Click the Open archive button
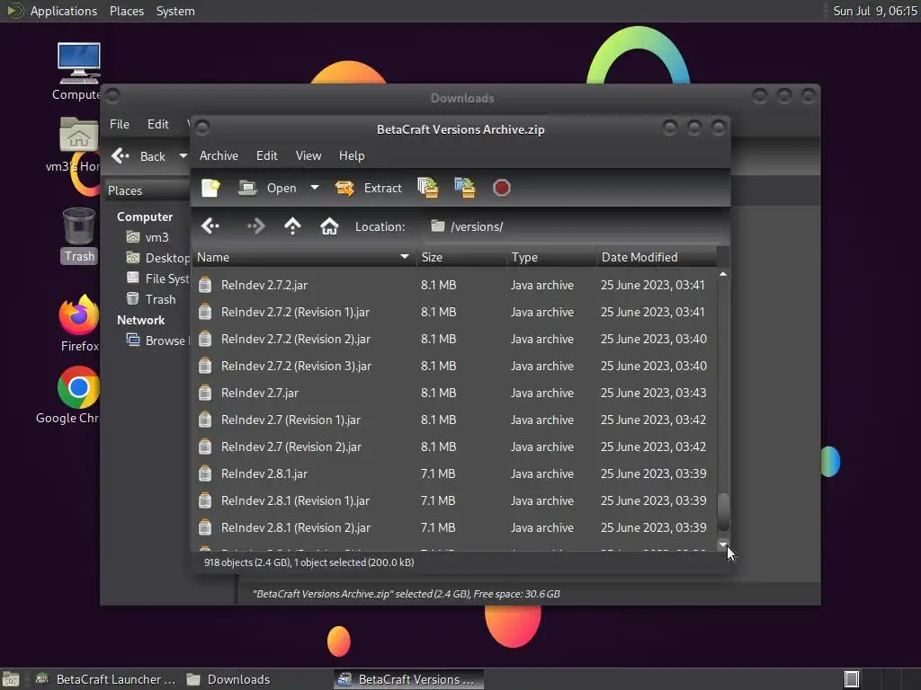 point(268,188)
